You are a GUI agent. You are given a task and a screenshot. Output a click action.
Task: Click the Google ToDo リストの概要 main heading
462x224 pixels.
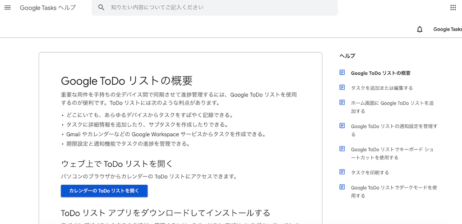(x=127, y=81)
